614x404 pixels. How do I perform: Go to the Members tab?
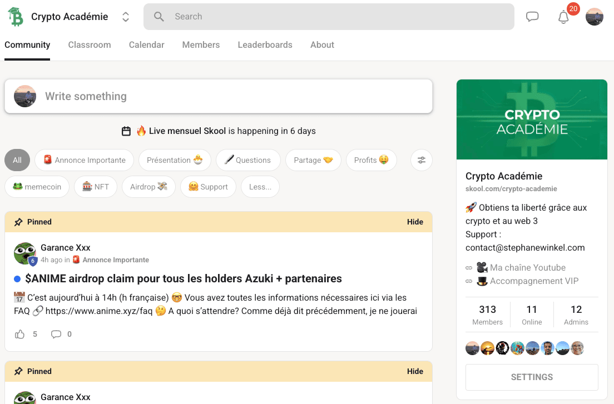pos(201,44)
